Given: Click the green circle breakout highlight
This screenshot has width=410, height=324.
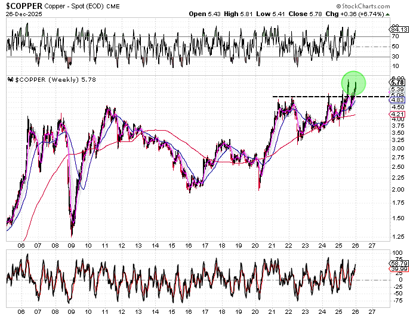Looking at the screenshot, I should (x=353, y=82).
